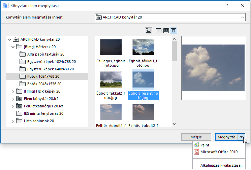Click the large cloud preview image
The width and height of the screenshot is (251, 170).
(x=213, y=68)
